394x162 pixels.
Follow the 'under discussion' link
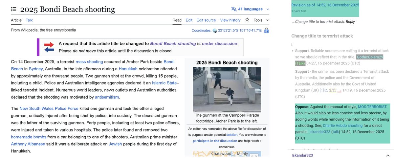pyautogui.click(x=219, y=43)
